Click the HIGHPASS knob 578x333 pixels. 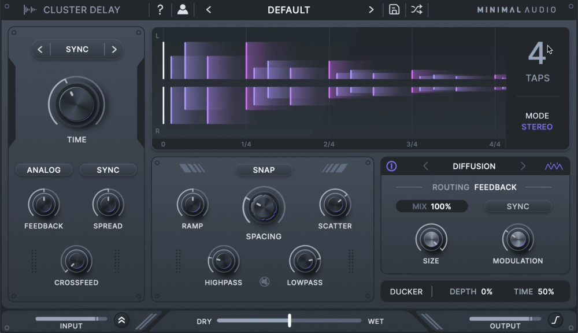[x=223, y=261]
